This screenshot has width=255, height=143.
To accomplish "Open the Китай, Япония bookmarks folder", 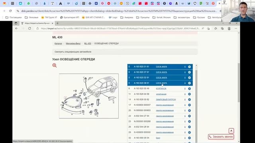I will (161, 17).
